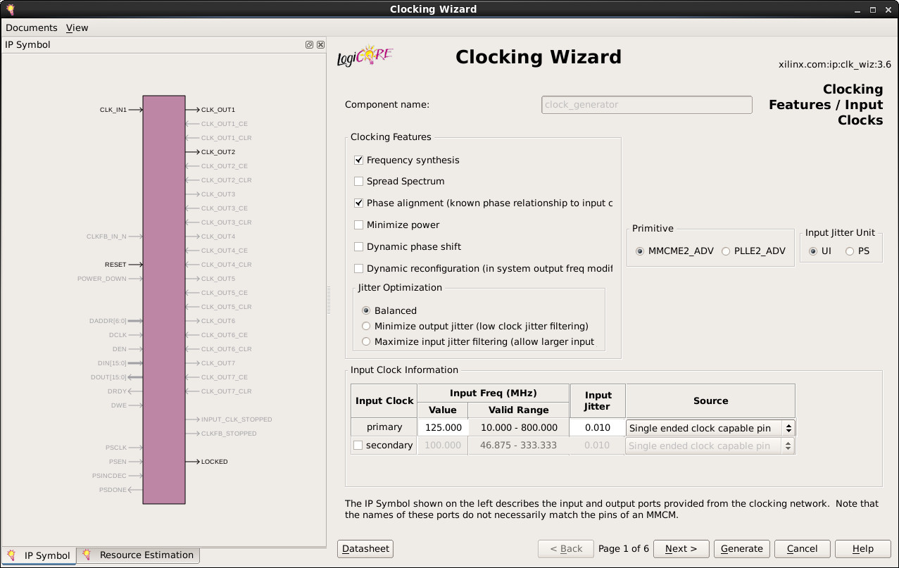Open the Documents menu
Image resolution: width=899 pixels, height=568 pixels.
(32, 27)
